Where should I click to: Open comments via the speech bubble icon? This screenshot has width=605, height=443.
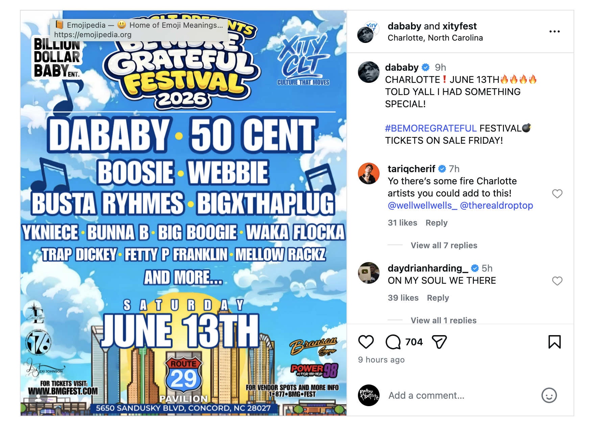(393, 342)
